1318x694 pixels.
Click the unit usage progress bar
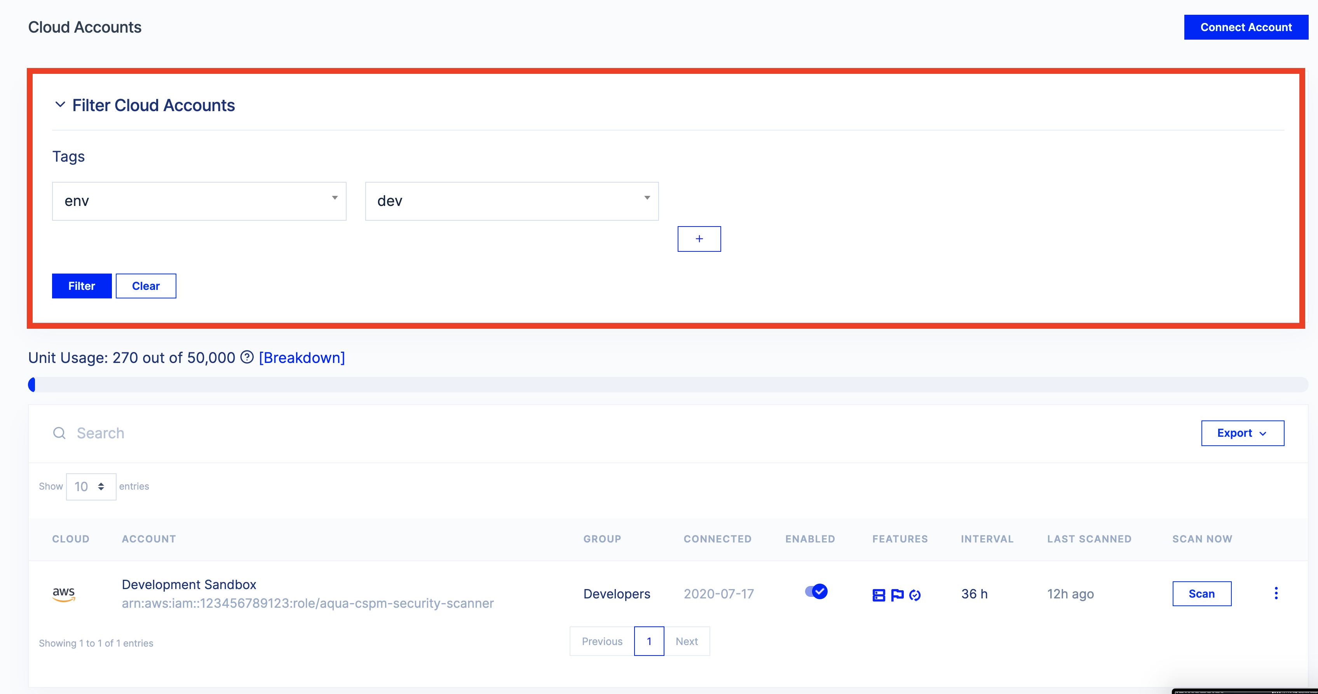668,384
